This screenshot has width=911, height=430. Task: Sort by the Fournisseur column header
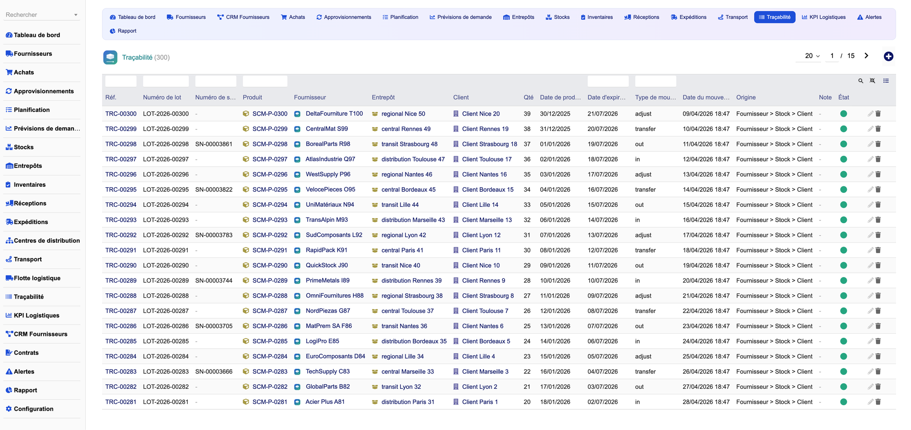pos(310,97)
